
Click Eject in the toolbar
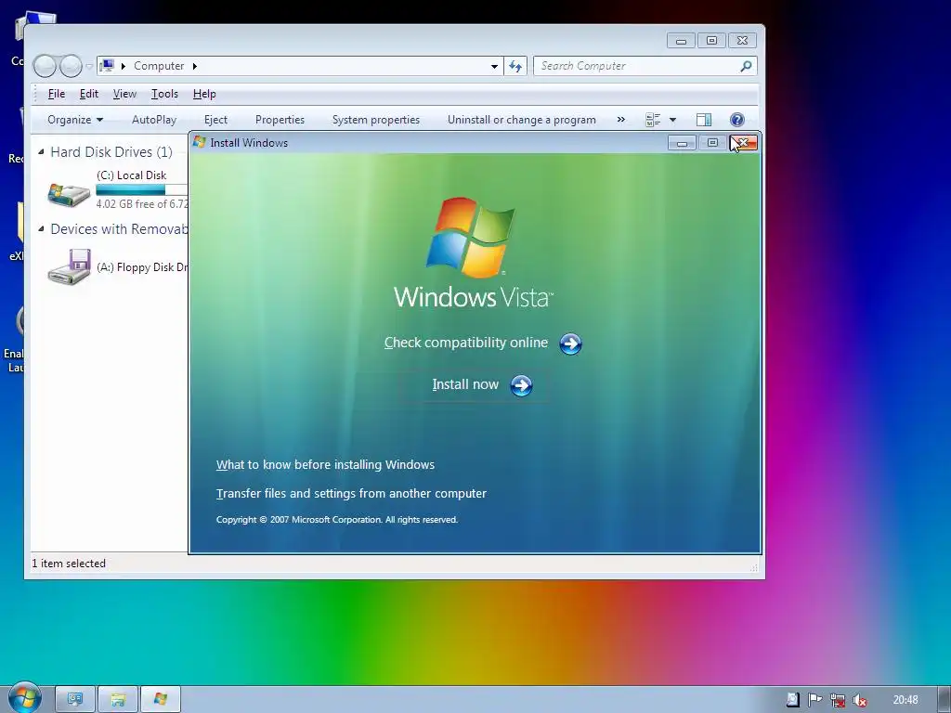[215, 120]
